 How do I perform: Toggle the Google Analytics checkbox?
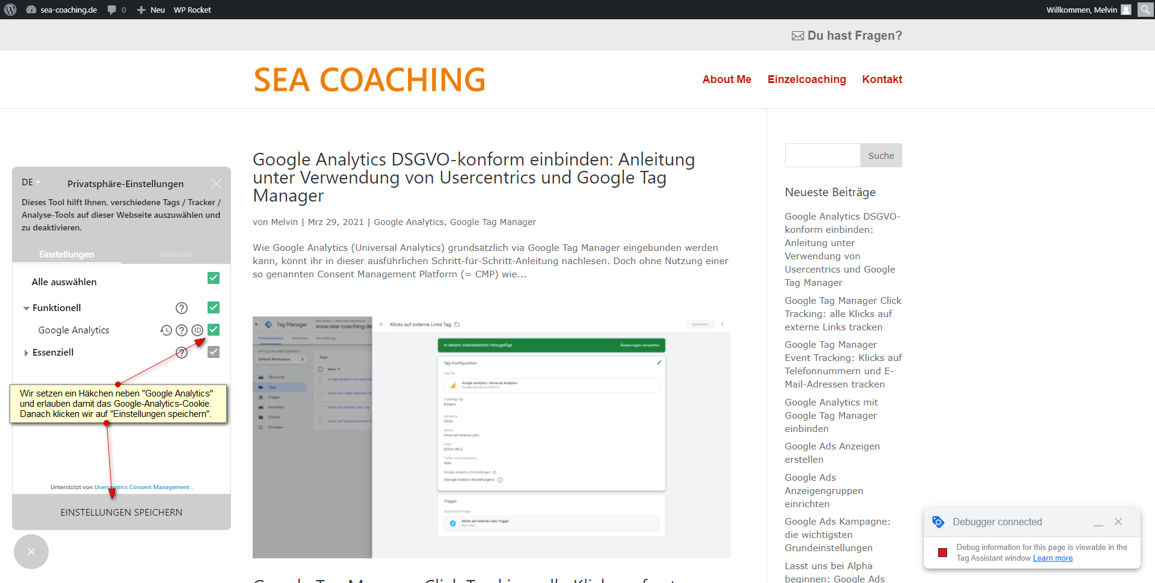(214, 330)
